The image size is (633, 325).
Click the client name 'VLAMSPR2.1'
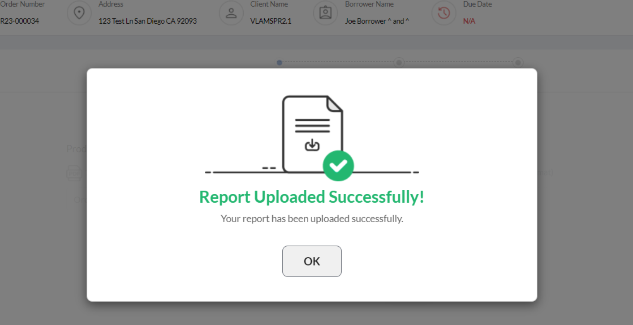point(271,21)
